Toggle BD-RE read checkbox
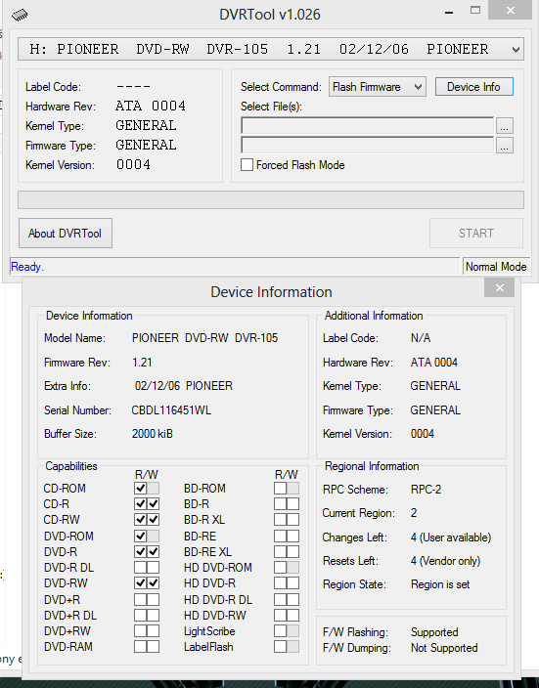This screenshot has height=688, width=539. coord(281,536)
